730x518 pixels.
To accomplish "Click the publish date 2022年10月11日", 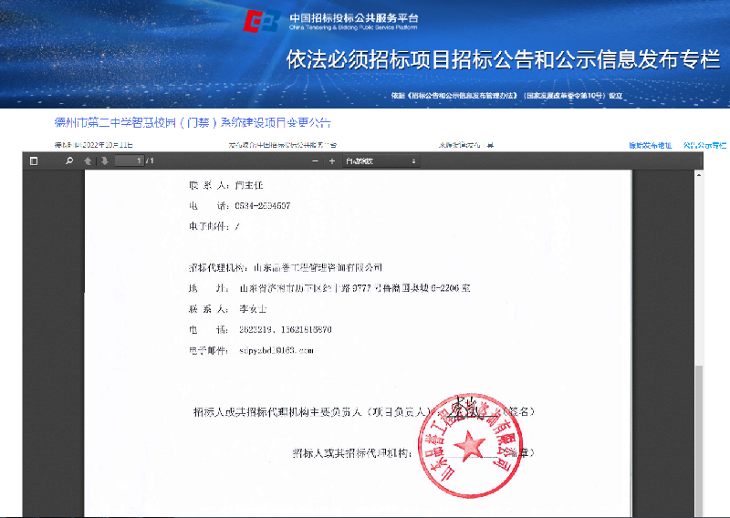I will coord(107,145).
